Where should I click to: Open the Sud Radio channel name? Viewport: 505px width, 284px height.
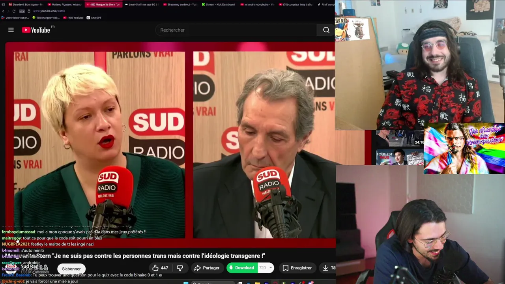click(x=32, y=266)
